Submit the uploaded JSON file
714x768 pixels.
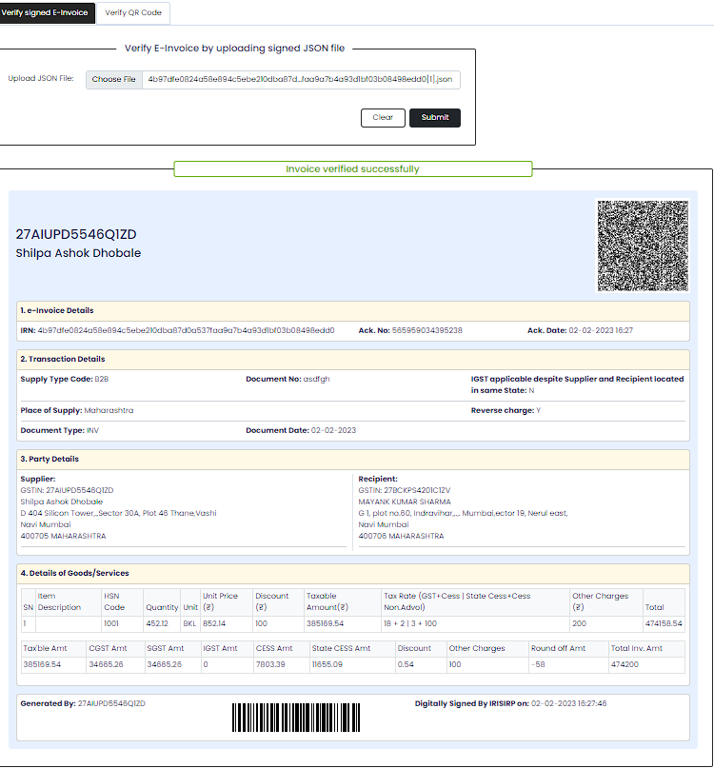click(x=435, y=118)
